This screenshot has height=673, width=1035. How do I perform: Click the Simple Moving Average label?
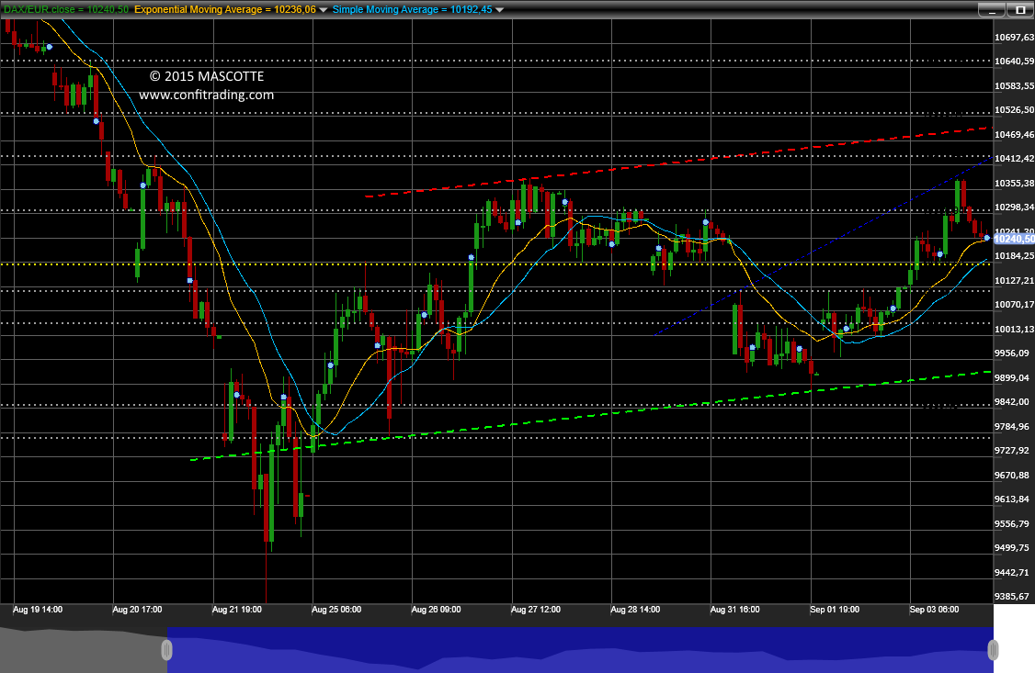click(413, 9)
